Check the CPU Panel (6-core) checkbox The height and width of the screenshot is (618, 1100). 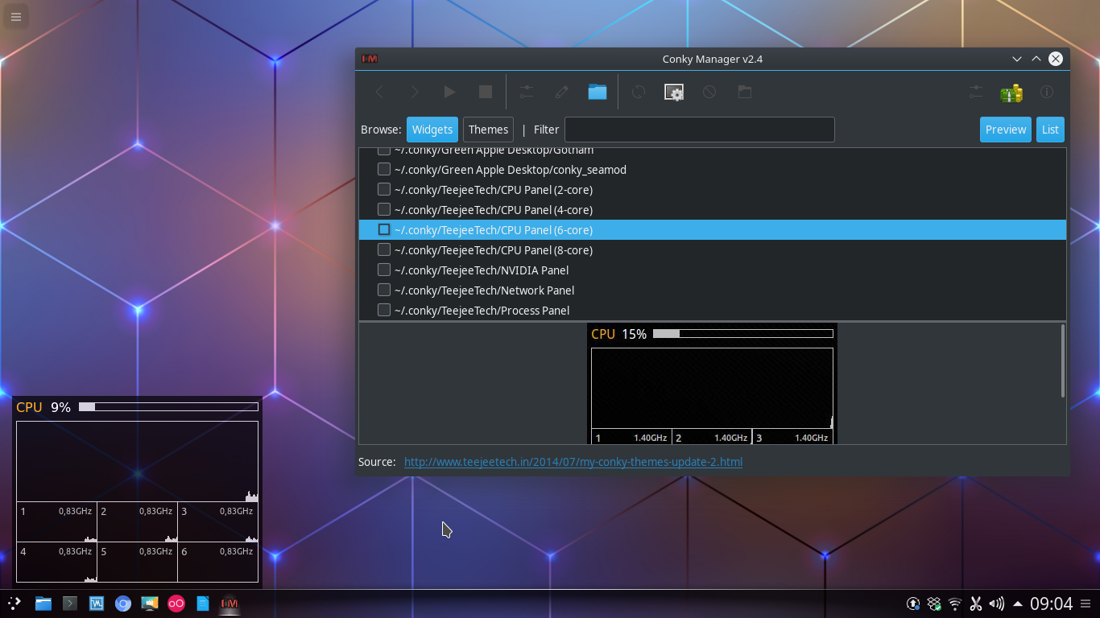point(384,229)
